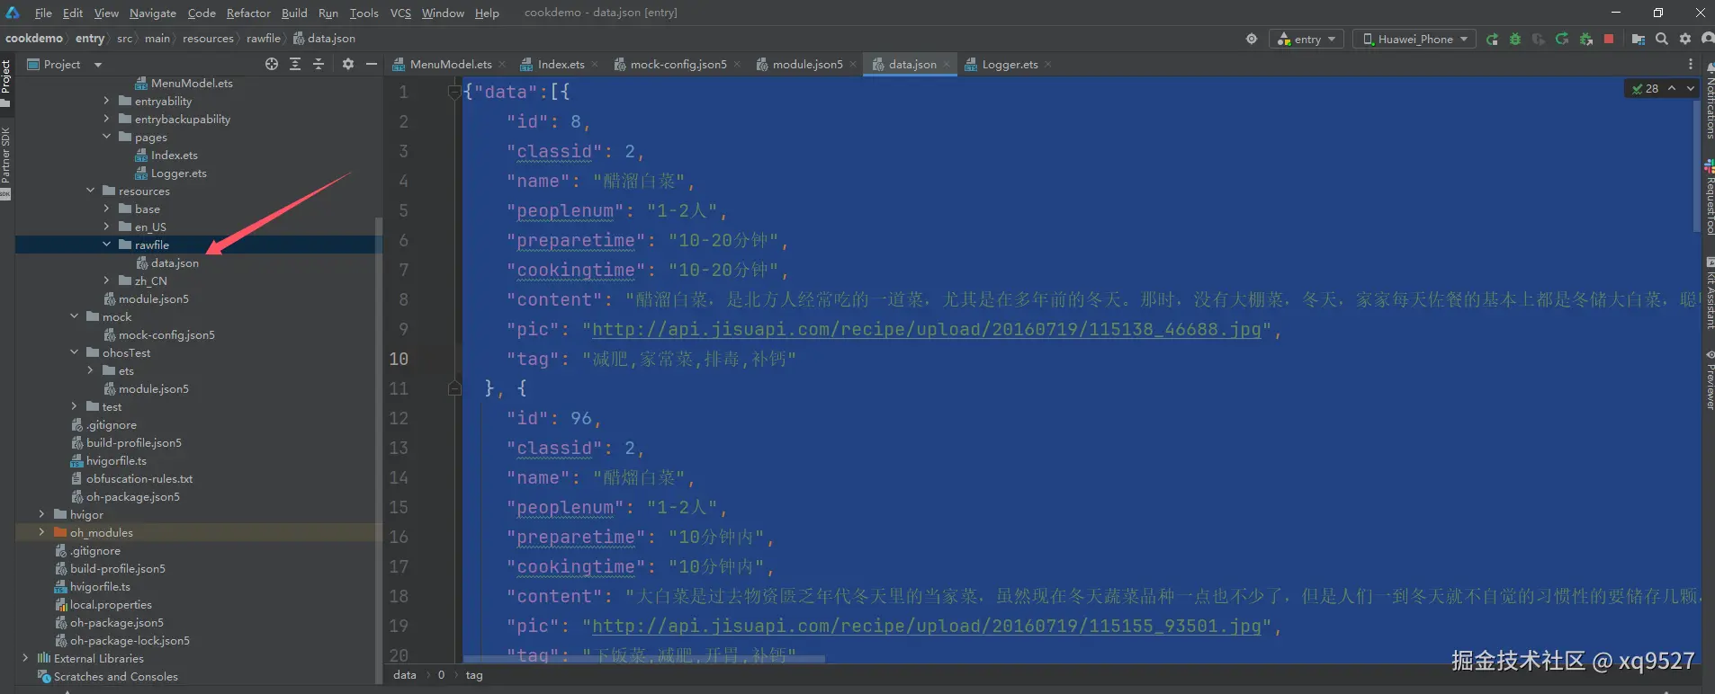Open the Refactor menu

click(248, 13)
